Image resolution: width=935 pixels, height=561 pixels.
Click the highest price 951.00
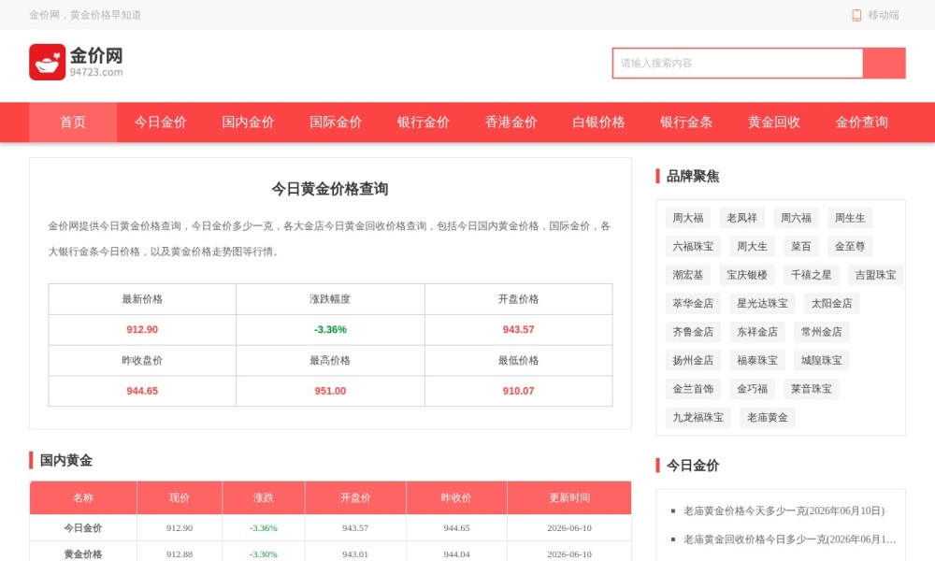point(330,391)
